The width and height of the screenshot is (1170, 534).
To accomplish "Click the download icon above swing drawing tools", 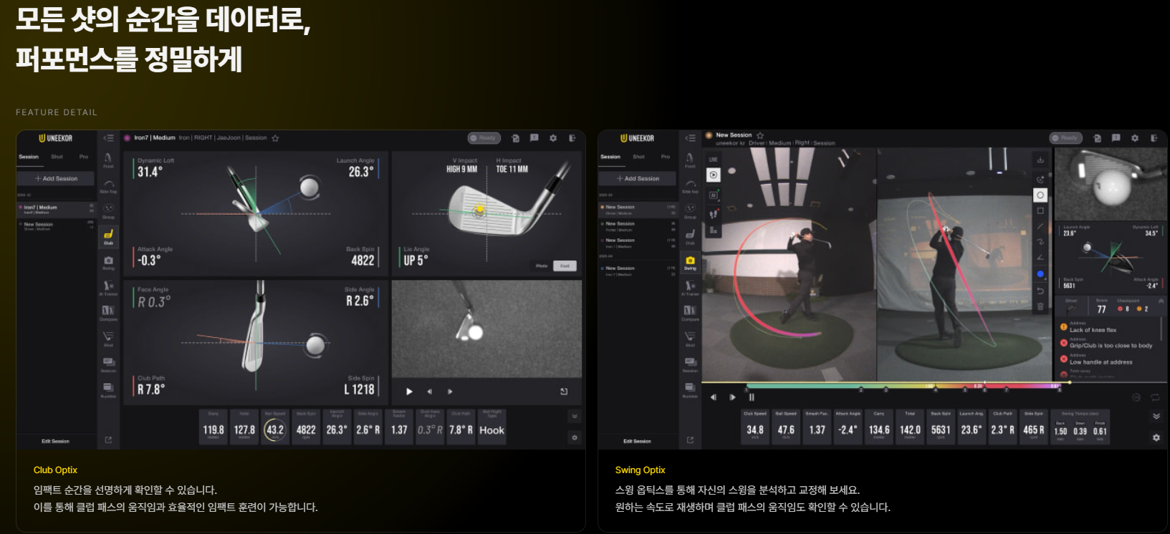I will pyautogui.click(x=1040, y=160).
